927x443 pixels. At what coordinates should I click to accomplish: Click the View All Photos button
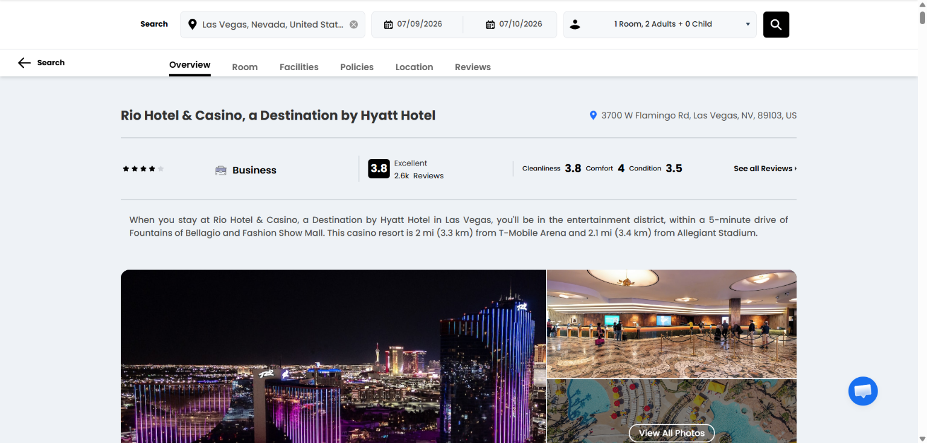click(x=672, y=433)
